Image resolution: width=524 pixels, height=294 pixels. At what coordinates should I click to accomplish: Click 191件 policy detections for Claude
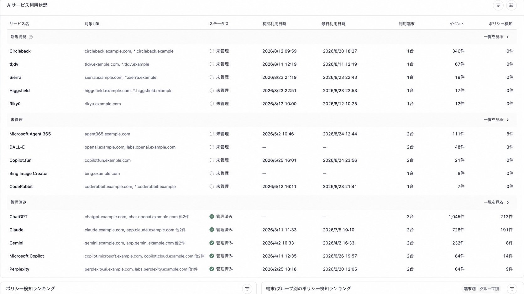(506, 230)
